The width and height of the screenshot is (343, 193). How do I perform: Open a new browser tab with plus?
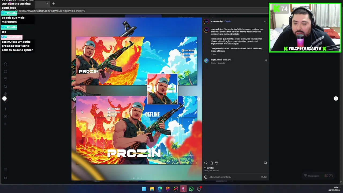click(x=54, y=3)
